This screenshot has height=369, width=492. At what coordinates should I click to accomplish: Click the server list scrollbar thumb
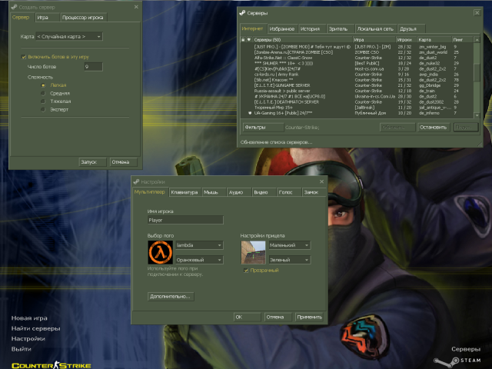pos(477,72)
